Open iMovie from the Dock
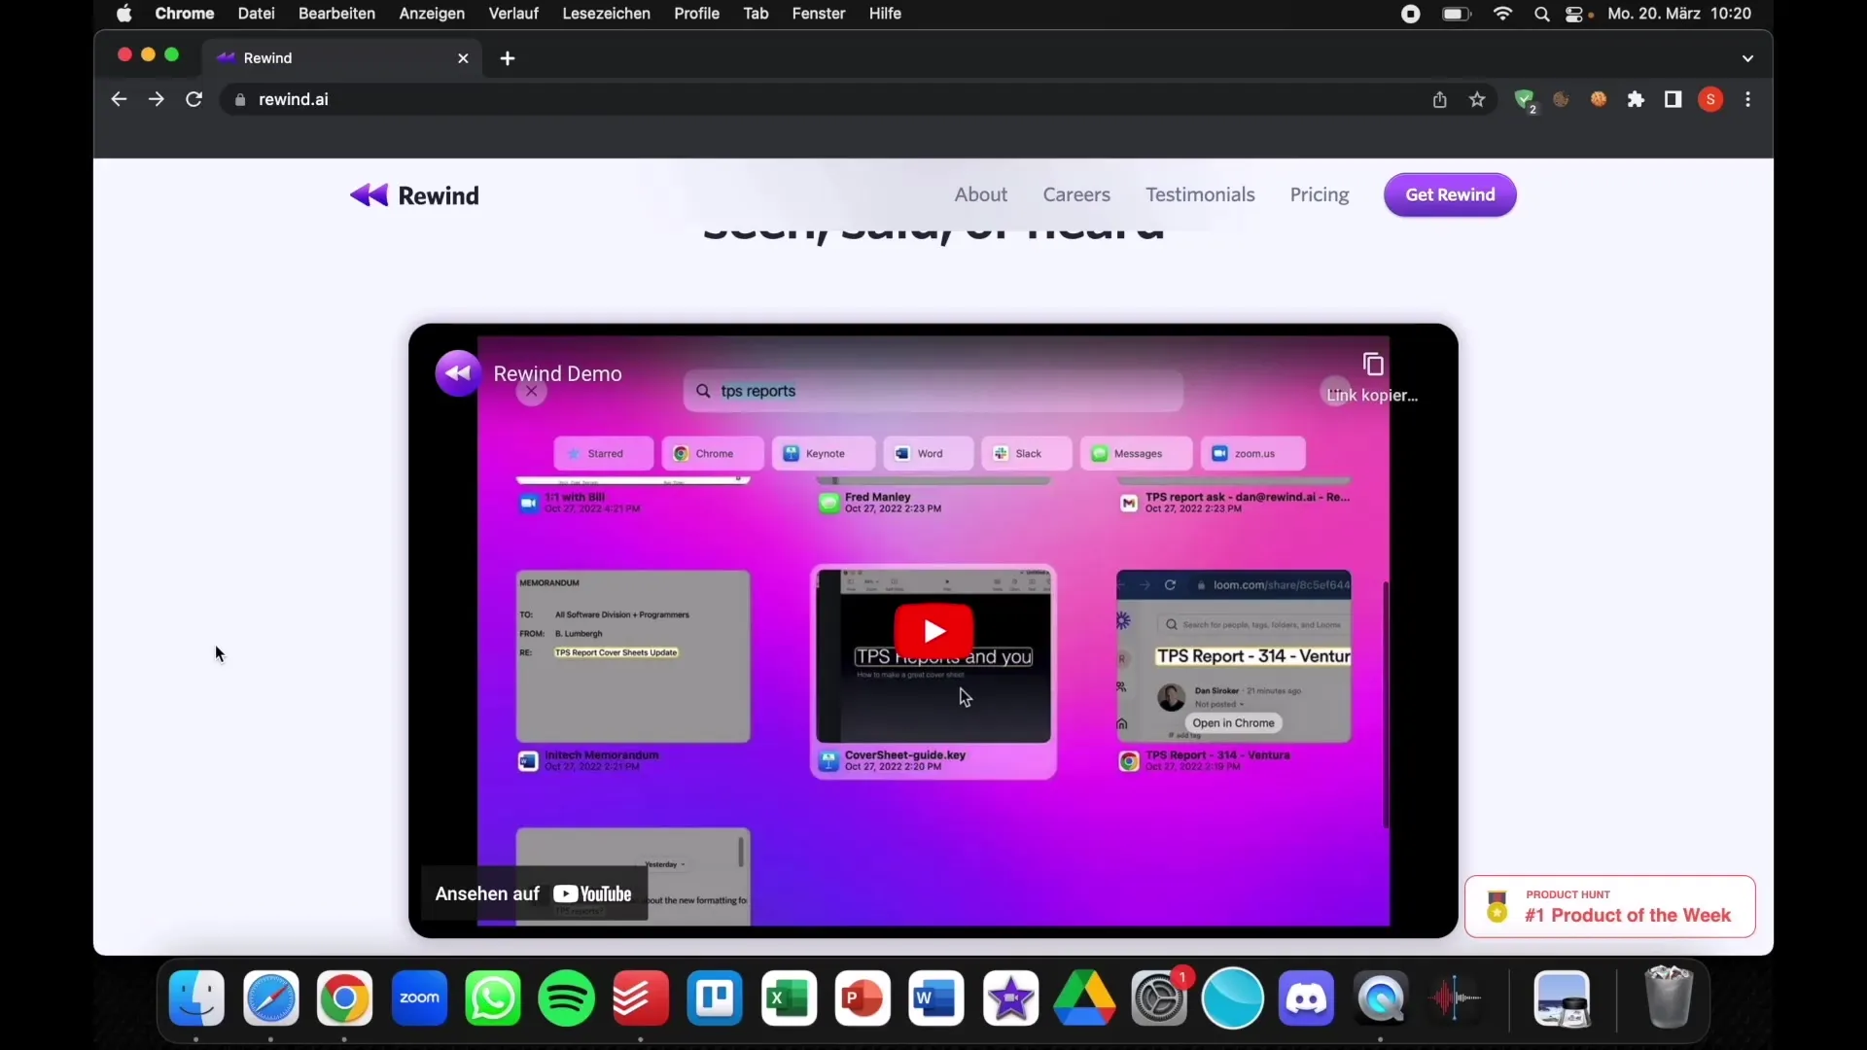The image size is (1867, 1050). coord(1010,998)
